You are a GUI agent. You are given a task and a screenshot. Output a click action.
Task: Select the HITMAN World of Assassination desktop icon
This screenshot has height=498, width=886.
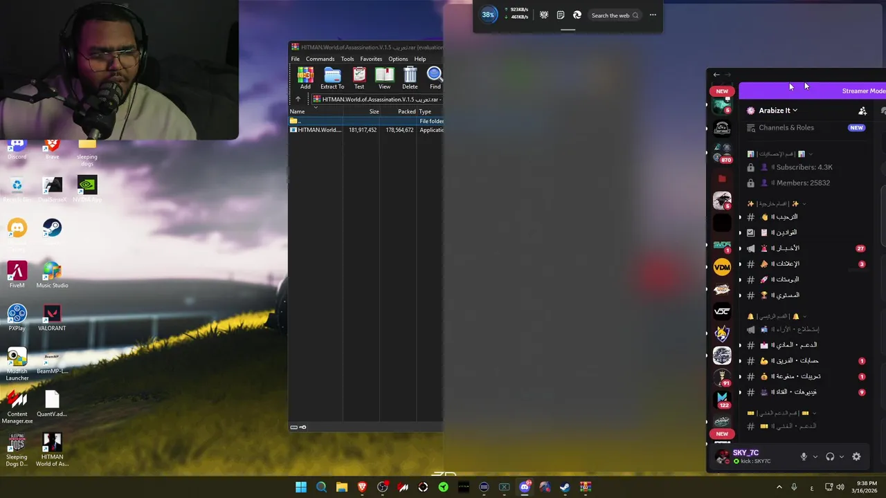[x=52, y=450]
